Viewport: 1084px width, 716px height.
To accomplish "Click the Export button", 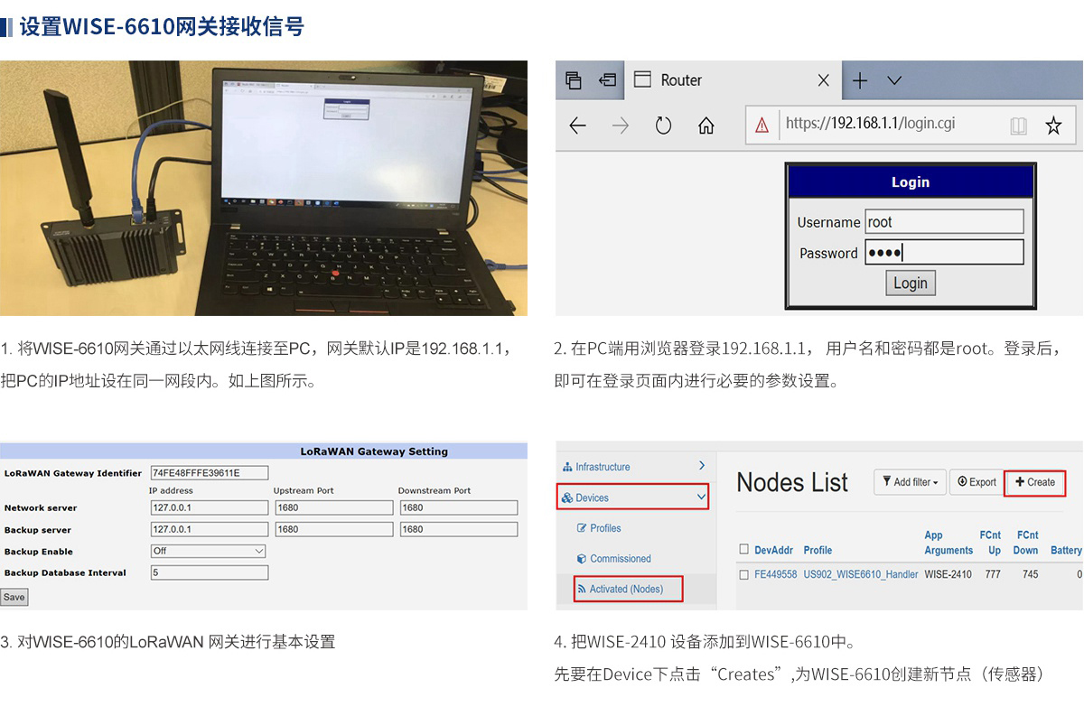I will pyautogui.click(x=976, y=482).
